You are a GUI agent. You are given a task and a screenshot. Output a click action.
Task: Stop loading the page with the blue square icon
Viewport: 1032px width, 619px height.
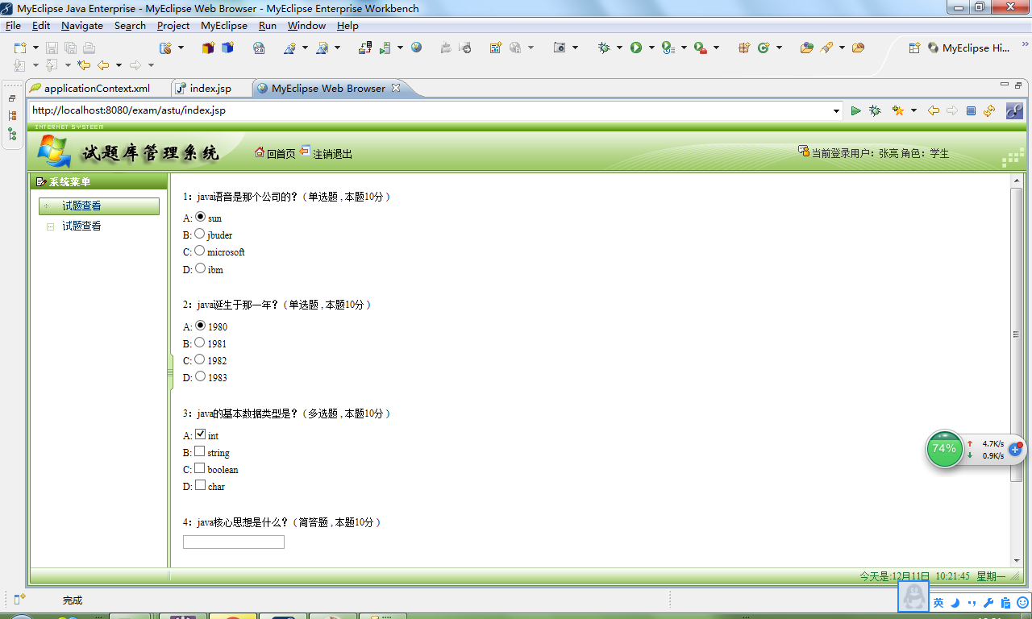click(970, 110)
